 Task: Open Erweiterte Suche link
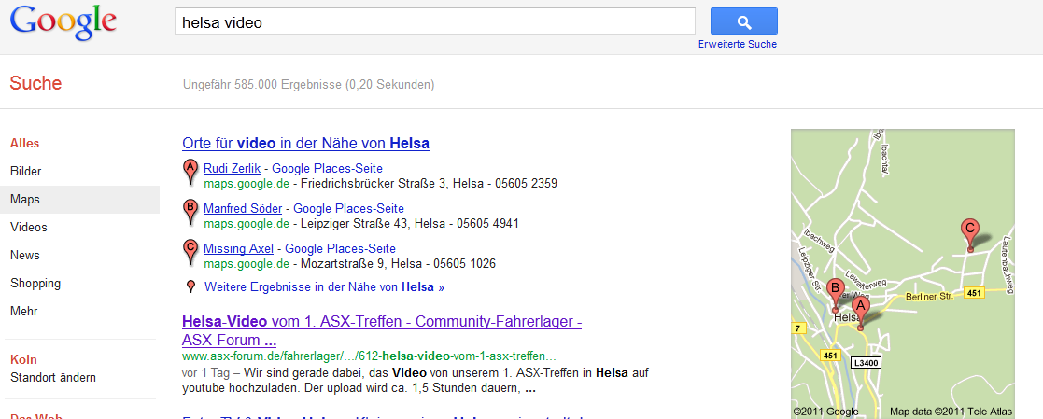[x=737, y=45]
